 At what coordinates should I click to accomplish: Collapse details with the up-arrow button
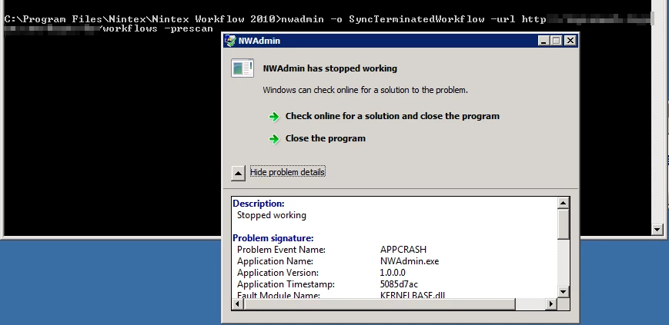(x=238, y=173)
